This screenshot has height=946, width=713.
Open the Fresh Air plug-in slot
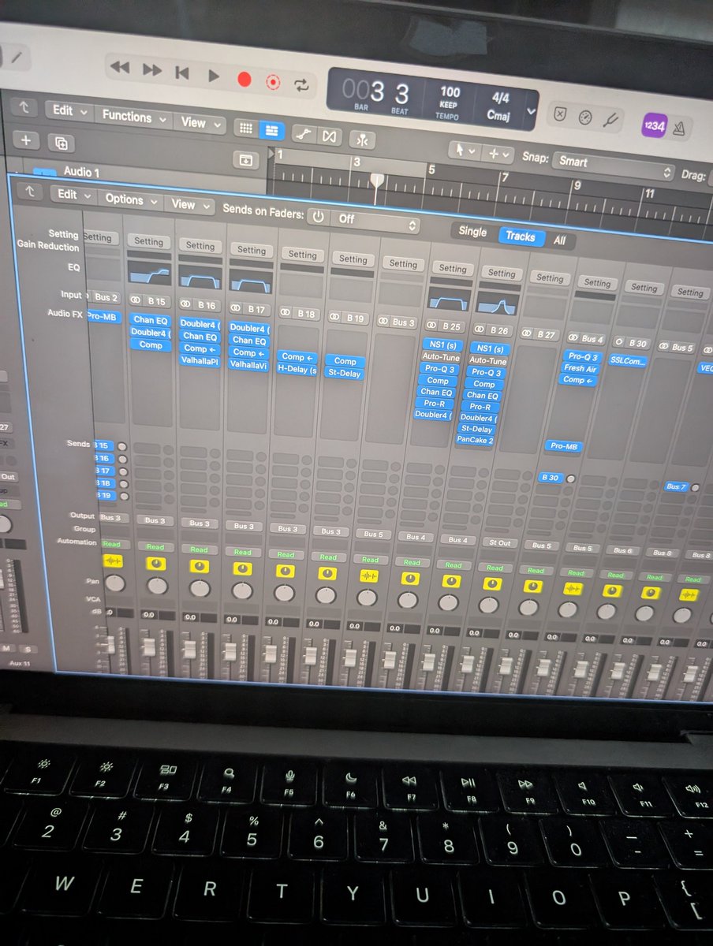click(580, 368)
